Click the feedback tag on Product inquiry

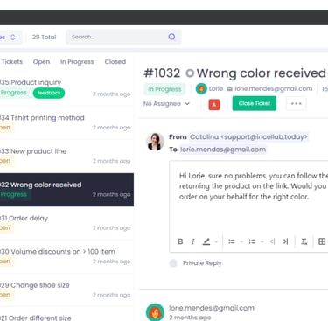[x=49, y=93]
